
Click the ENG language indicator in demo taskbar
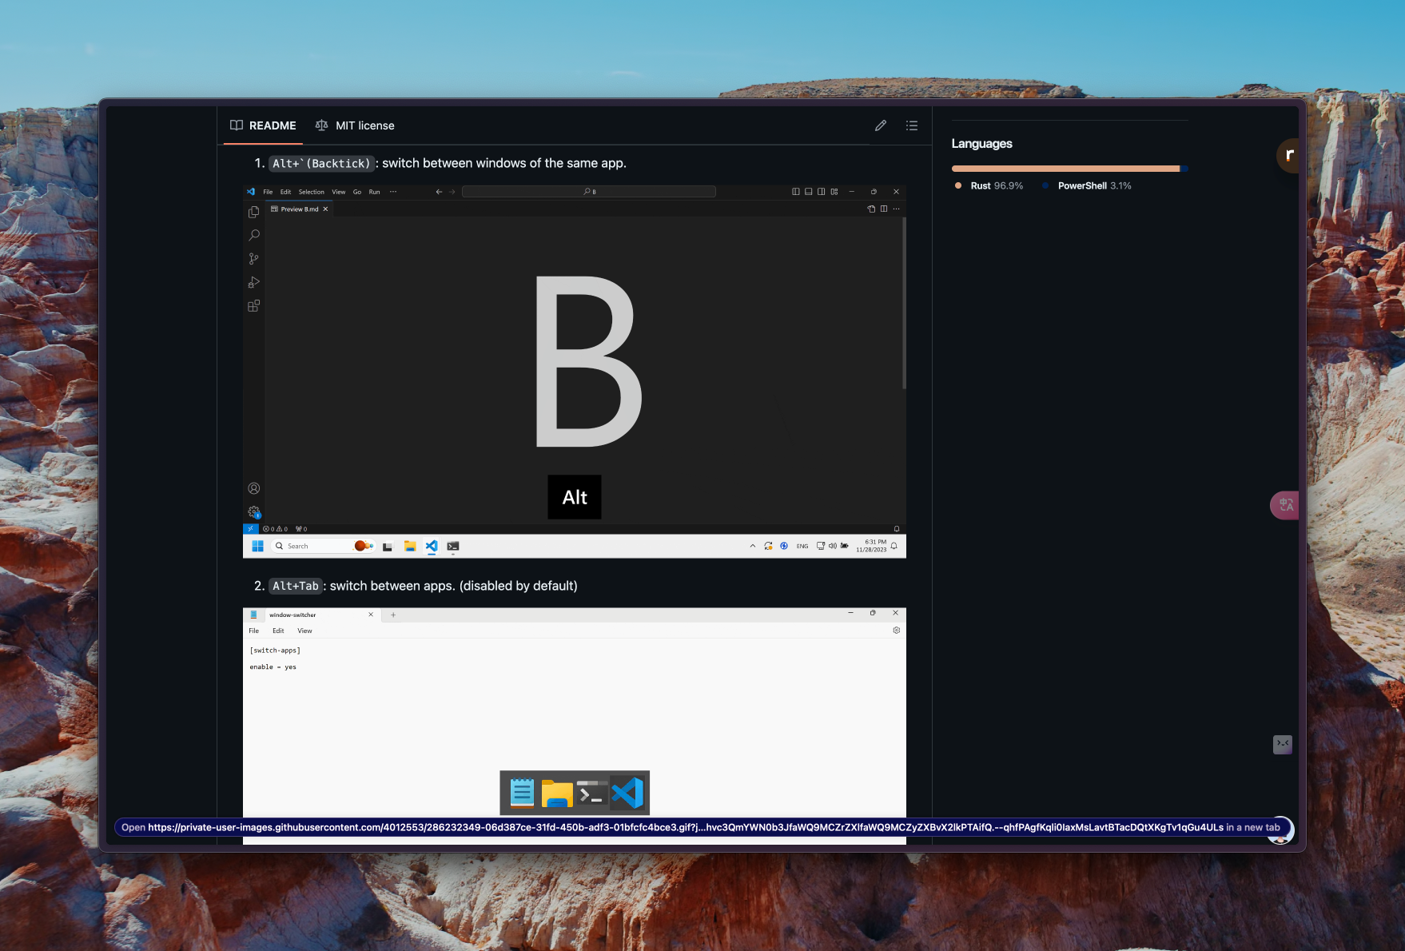pyautogui.click(x=802, y=547)
